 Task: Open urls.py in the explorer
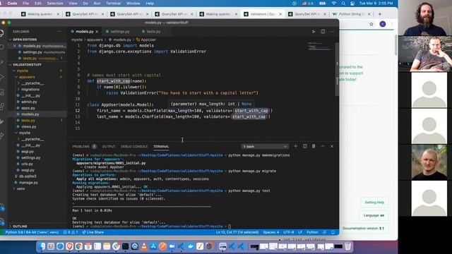[x=27, y=164]
